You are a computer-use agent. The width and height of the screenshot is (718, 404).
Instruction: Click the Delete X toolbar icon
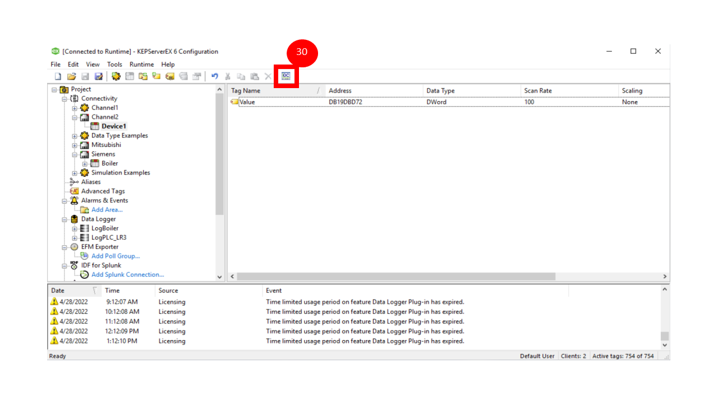click(268, 76)
